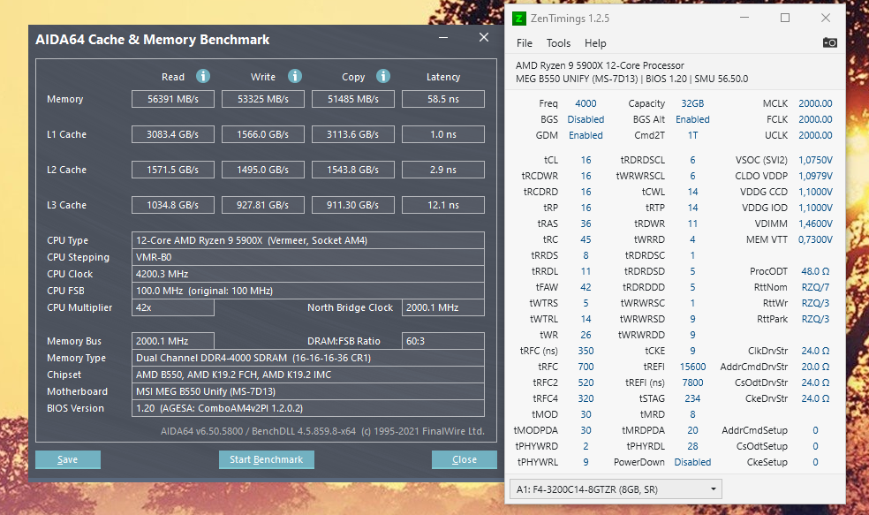Click the Close button at AIDA64 bottom
The width and height of the screenshot is (869, 515).
click(x=464, y=459)
